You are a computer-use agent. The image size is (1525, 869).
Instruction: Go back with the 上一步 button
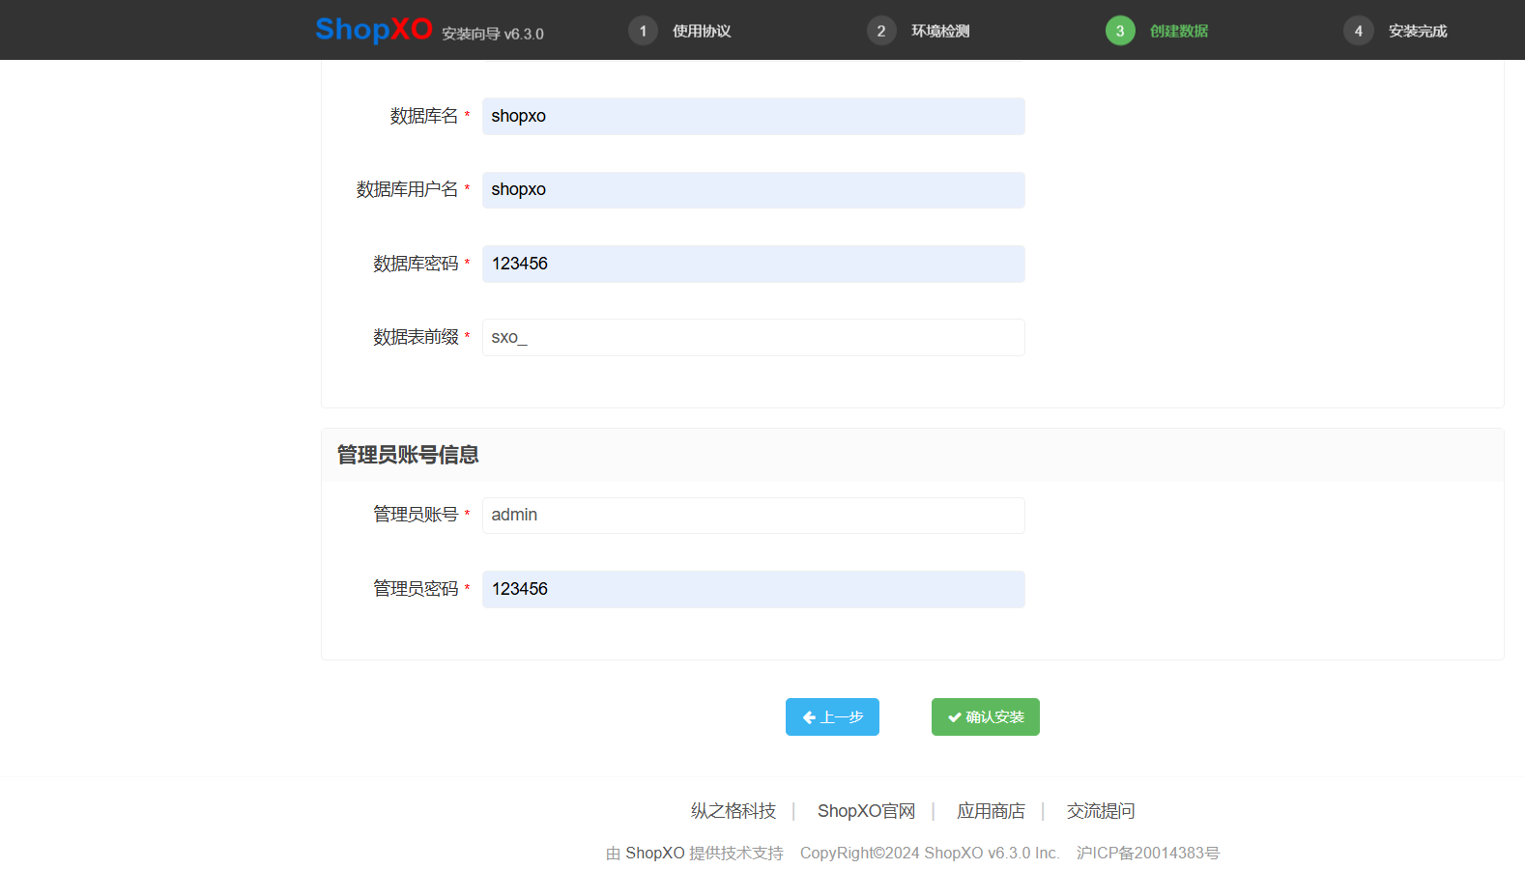832,716
